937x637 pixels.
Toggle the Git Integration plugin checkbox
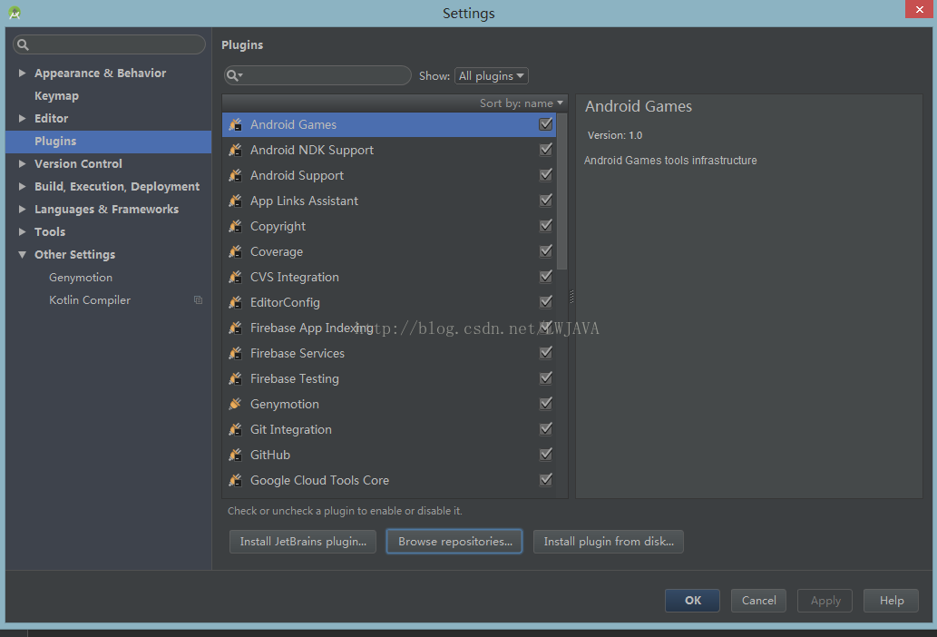click(545, 428)
